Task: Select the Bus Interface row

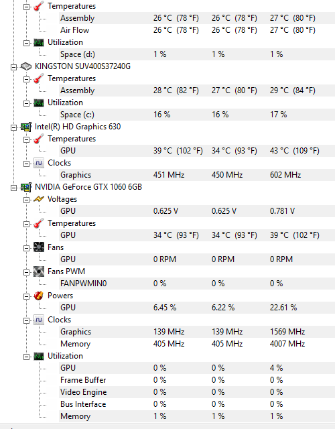Action: pos(197,404)
